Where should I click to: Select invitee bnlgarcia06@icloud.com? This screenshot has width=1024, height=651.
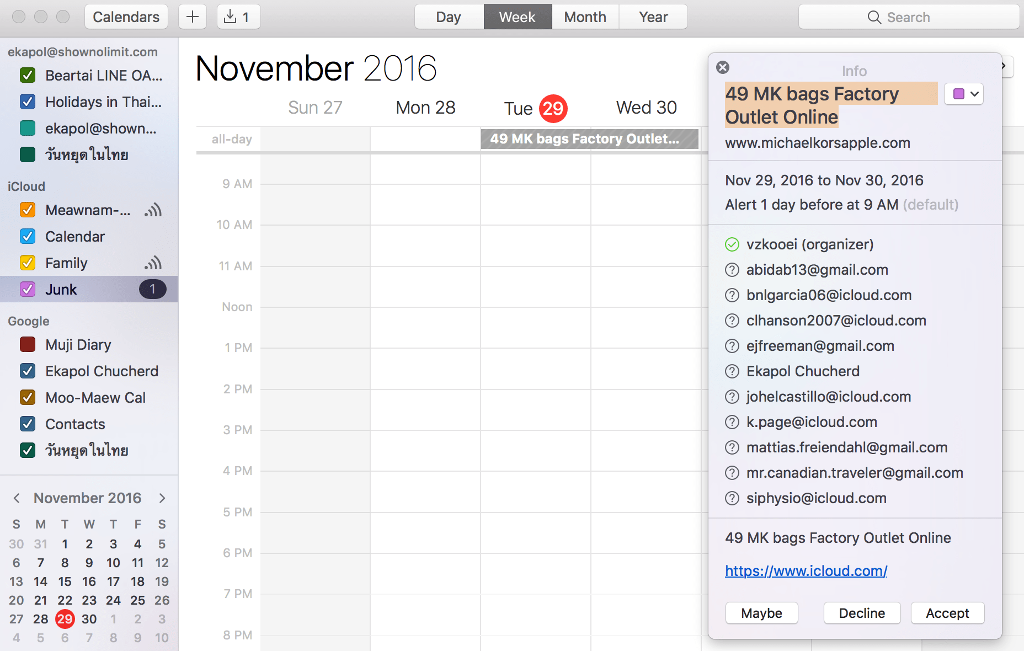coord(829,295)
